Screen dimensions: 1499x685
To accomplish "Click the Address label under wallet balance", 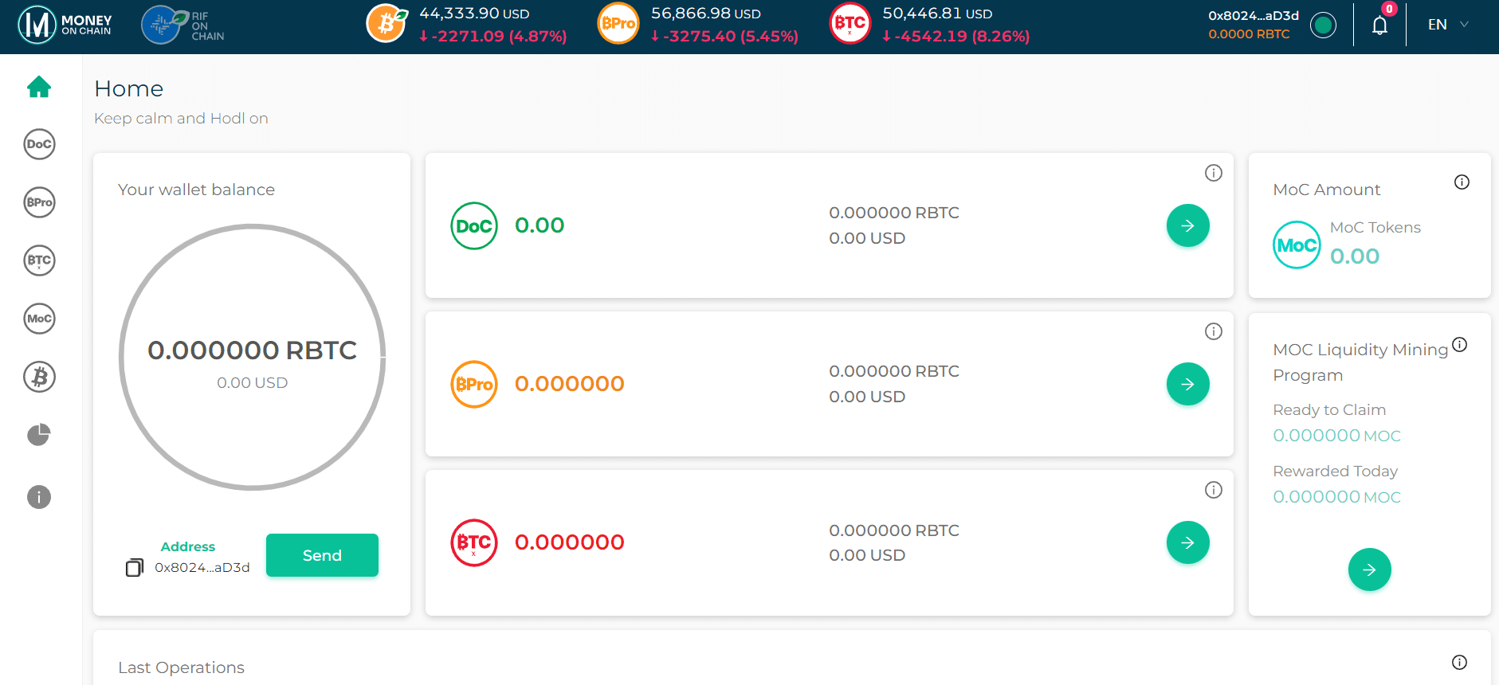I will coord(188,546).
